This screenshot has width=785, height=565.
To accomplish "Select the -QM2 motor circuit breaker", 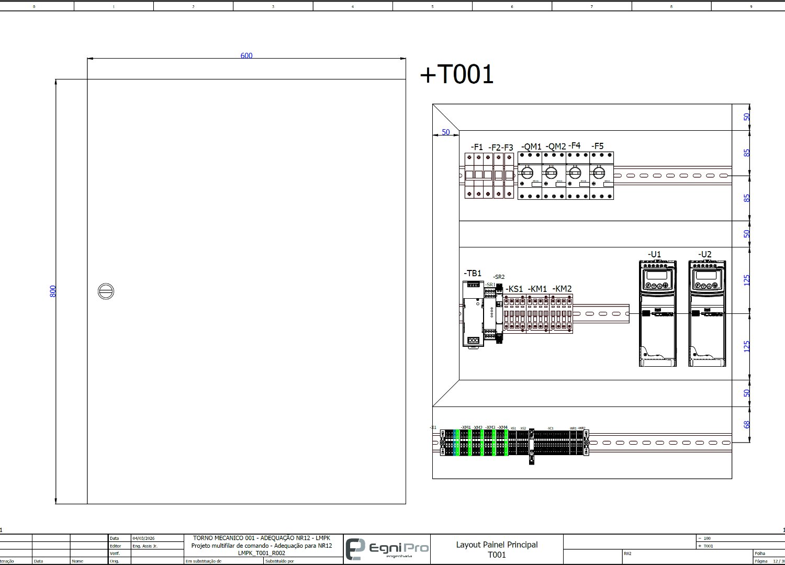I will [554, 175].
